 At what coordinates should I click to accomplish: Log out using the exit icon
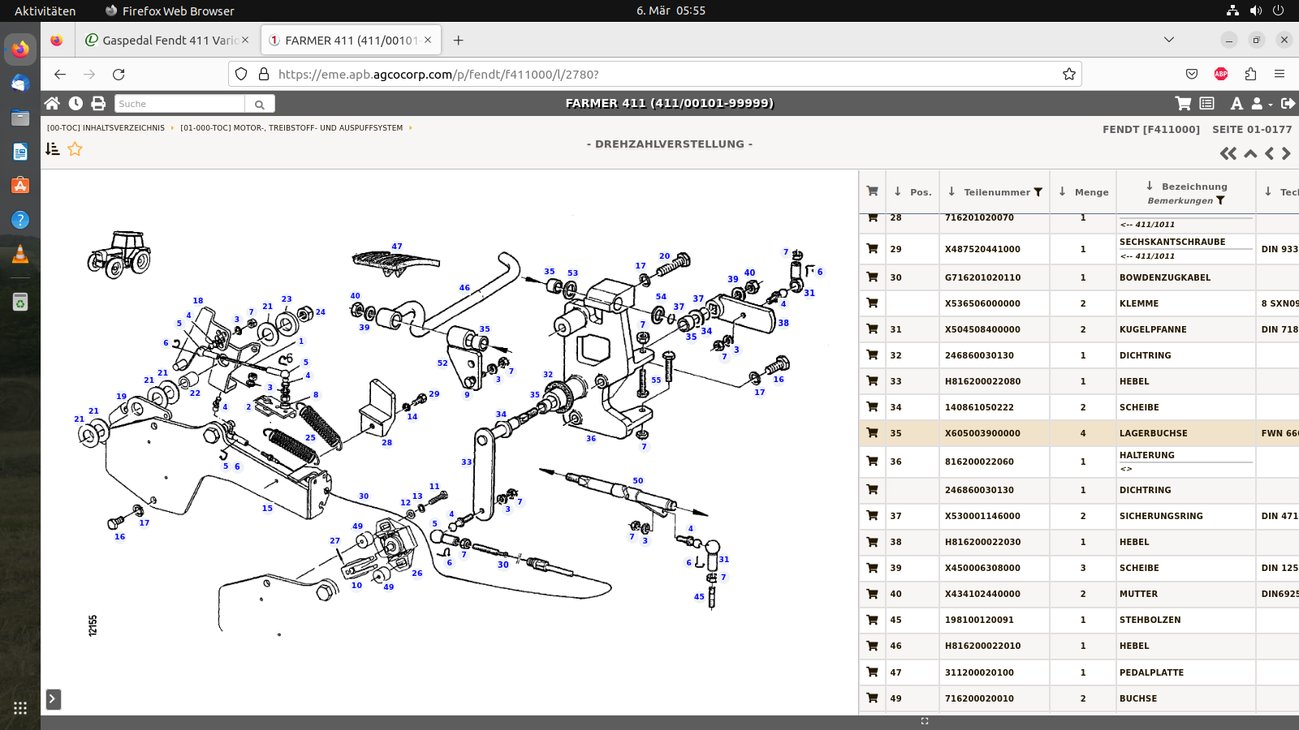pyautogui.click(x=1288, y=103)
